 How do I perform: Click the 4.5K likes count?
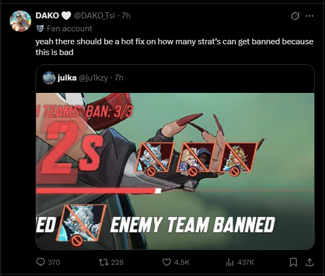coord(182,262)
